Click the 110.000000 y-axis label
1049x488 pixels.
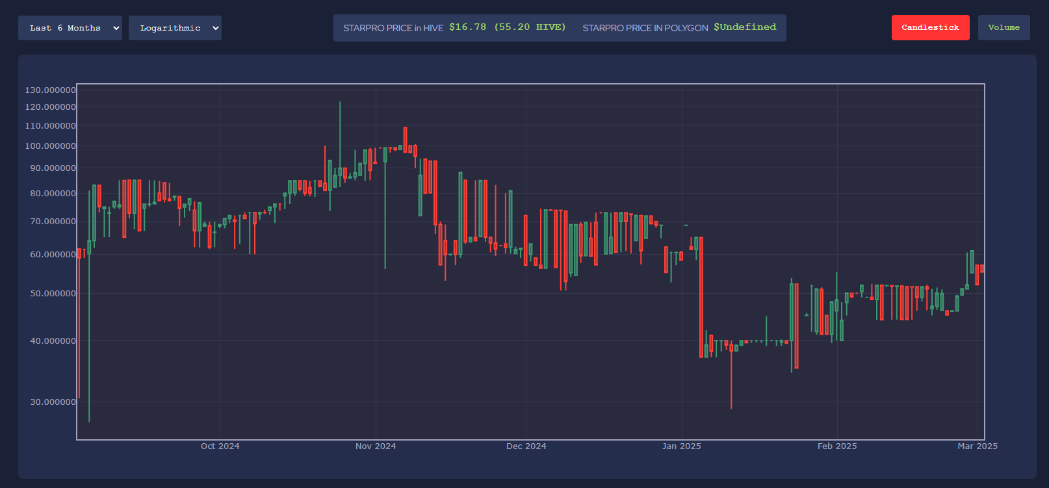[50, 125]
